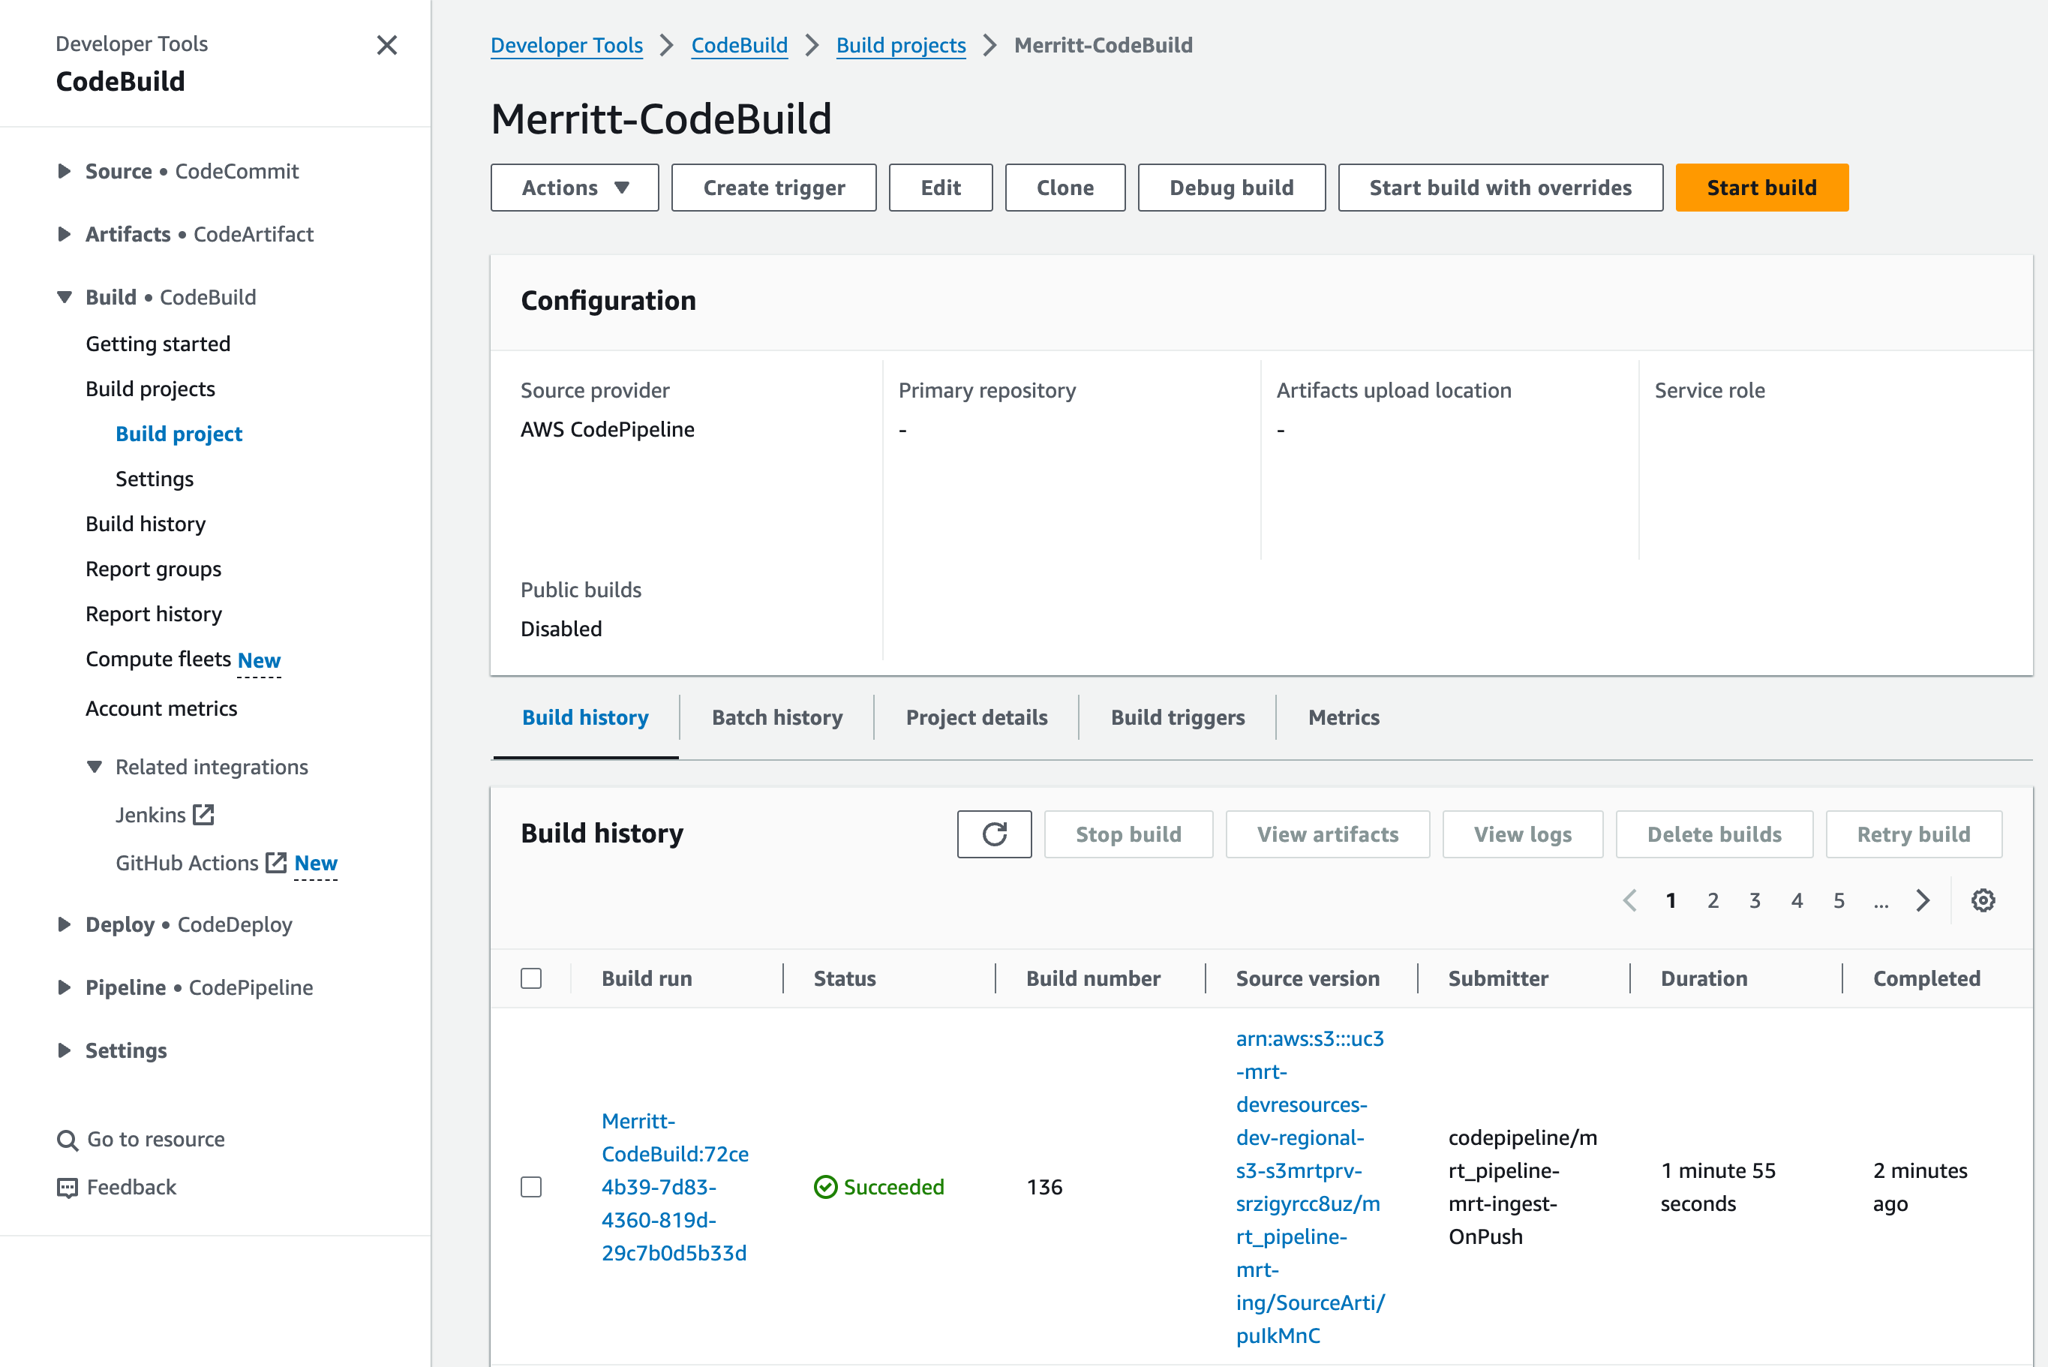
Task: Go to build history page 5
Action: [1838, 900]
